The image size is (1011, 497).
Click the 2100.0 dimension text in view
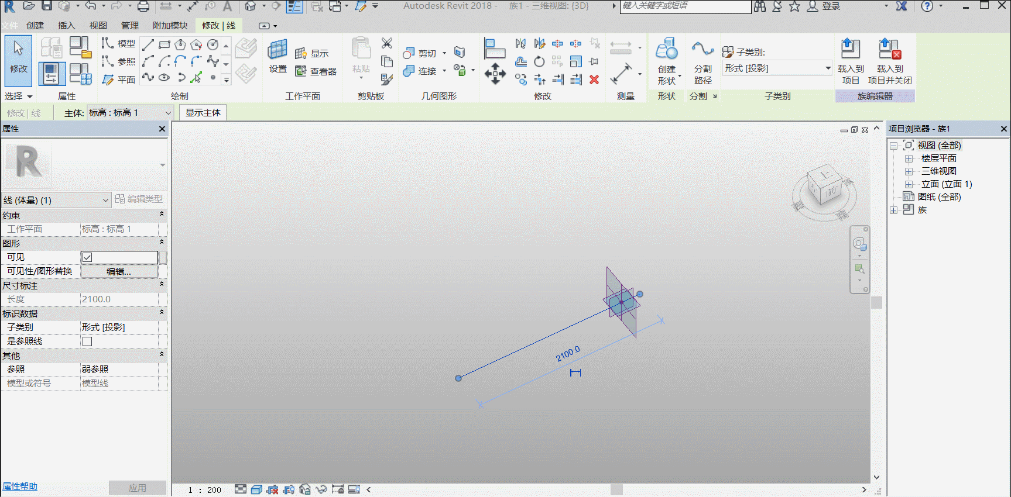pyautogui.click(x=568, y=354)
